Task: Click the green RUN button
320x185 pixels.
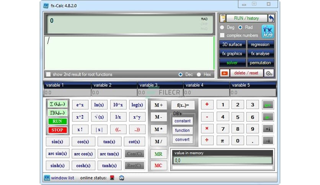Action: (x=57, y=121)
